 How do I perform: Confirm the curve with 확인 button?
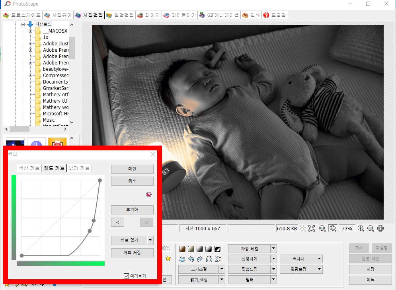(132, 169)
